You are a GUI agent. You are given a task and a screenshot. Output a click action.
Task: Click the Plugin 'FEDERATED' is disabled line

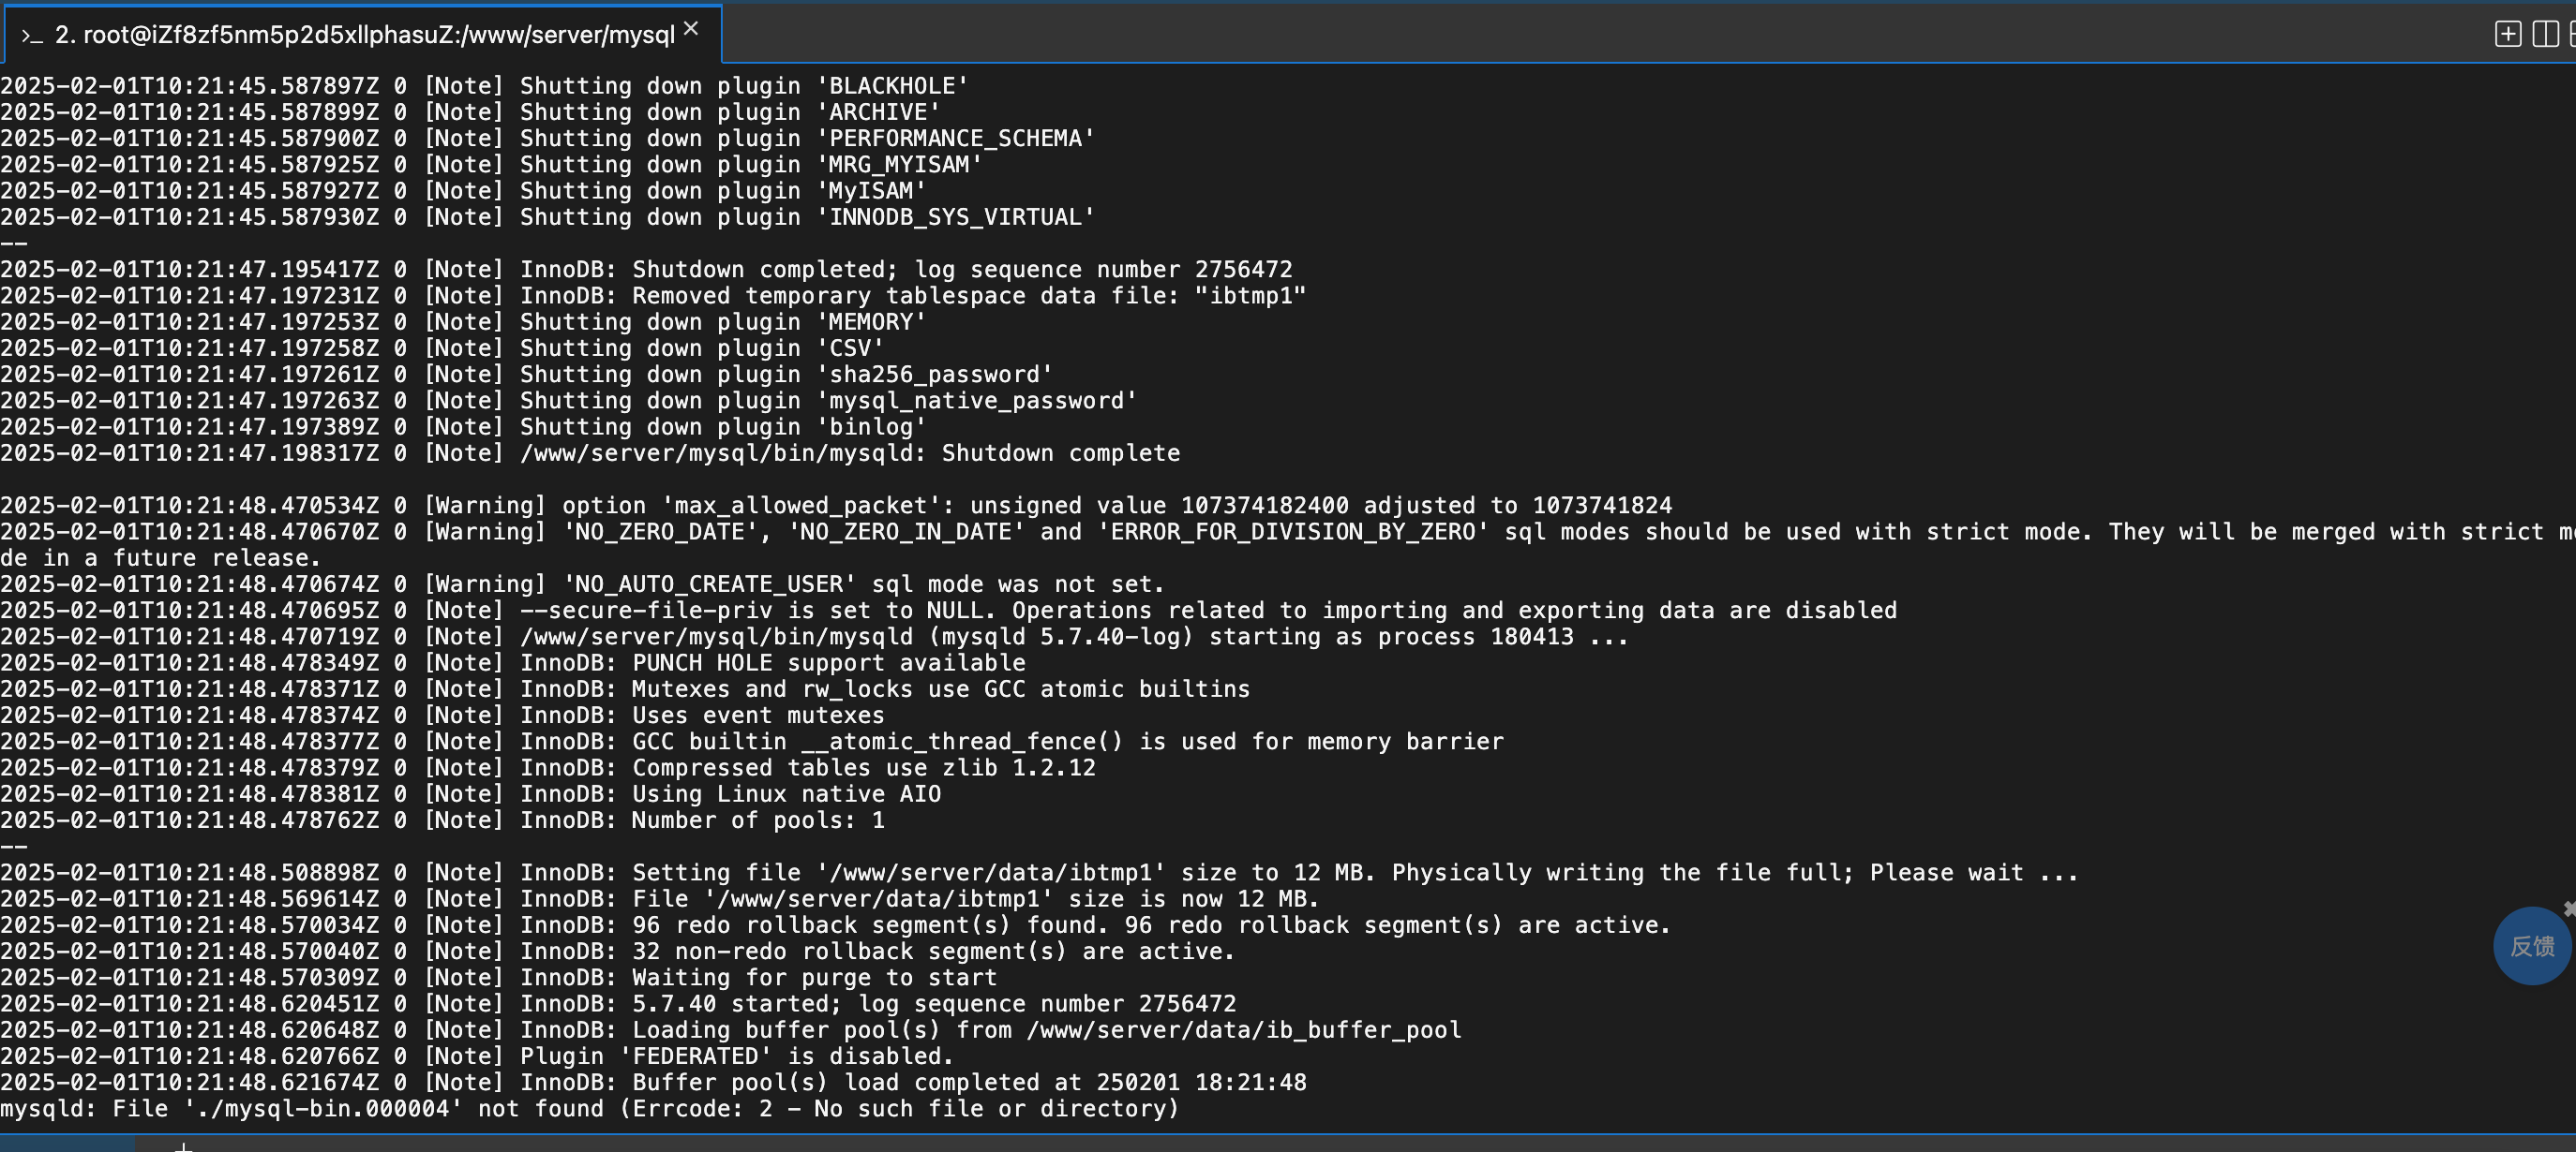pos(477,1056)
